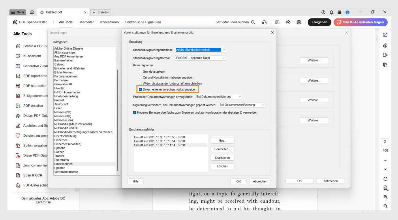Image resolution: width=398 pixels, height=220 pixels.
Task: Click the Neu... appearance button
Action: 222,141
